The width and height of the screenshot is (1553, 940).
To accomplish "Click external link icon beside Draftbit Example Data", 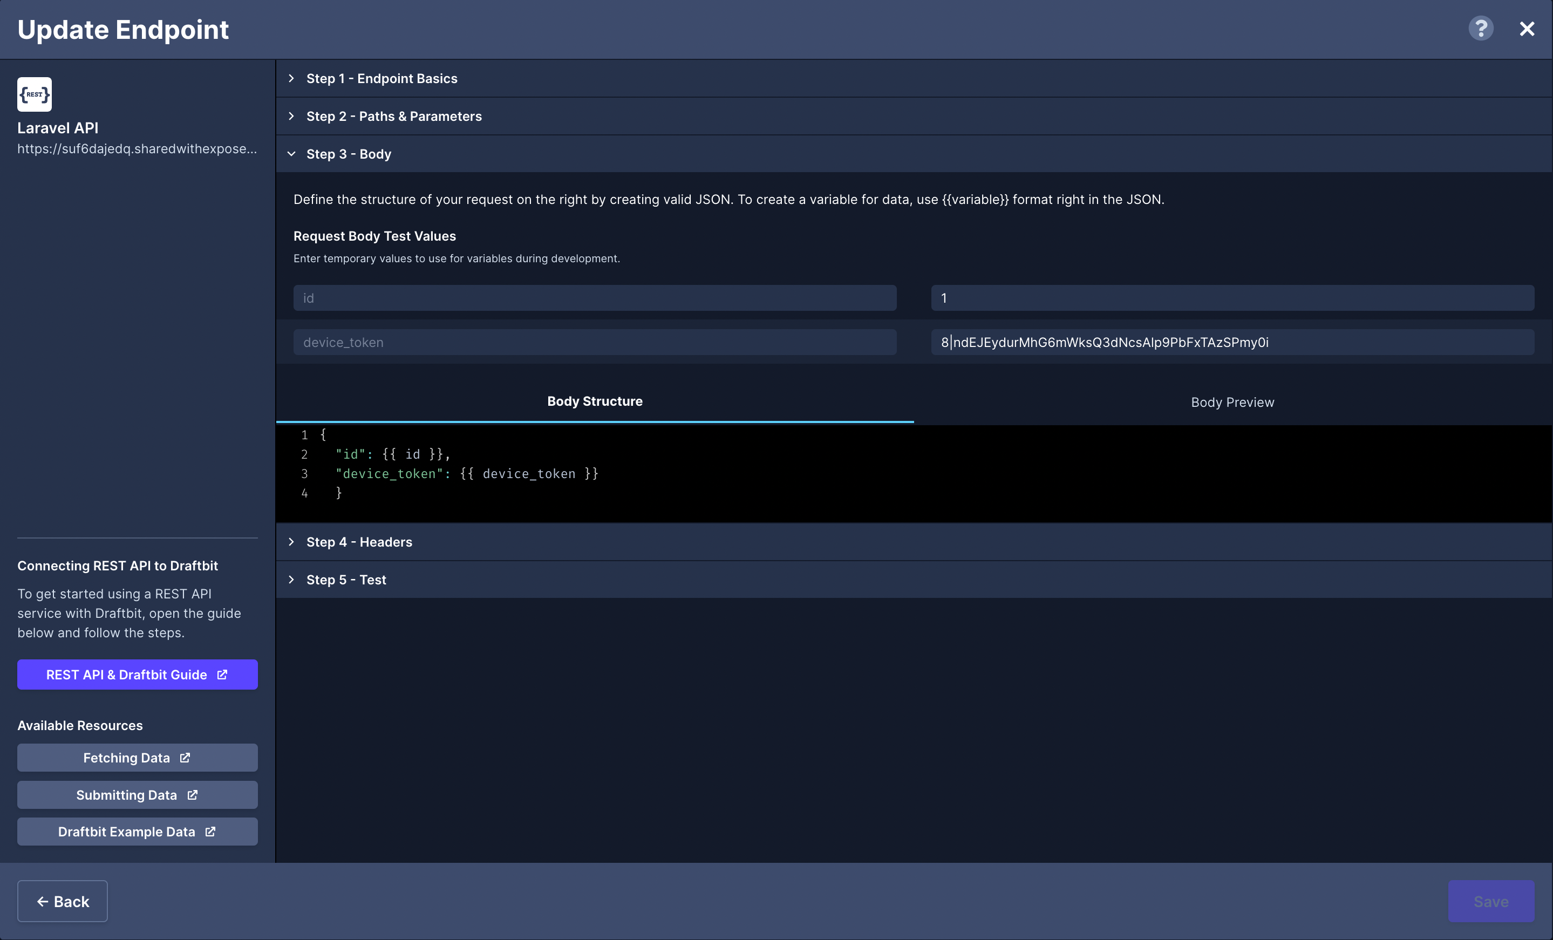I will click(210, 831).
